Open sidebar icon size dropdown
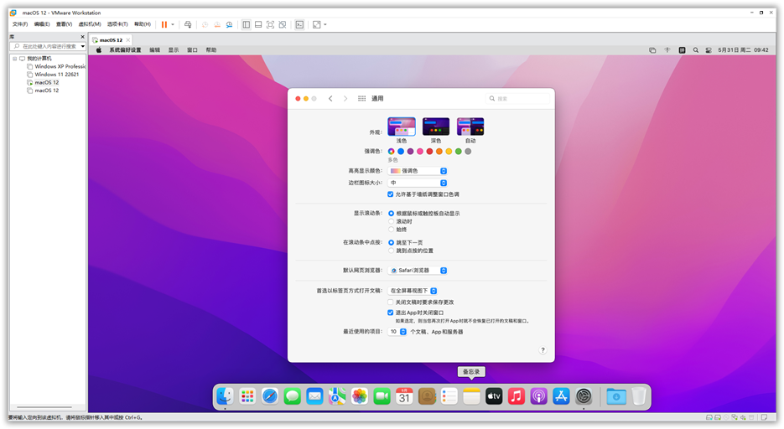 tap(418, 183)
